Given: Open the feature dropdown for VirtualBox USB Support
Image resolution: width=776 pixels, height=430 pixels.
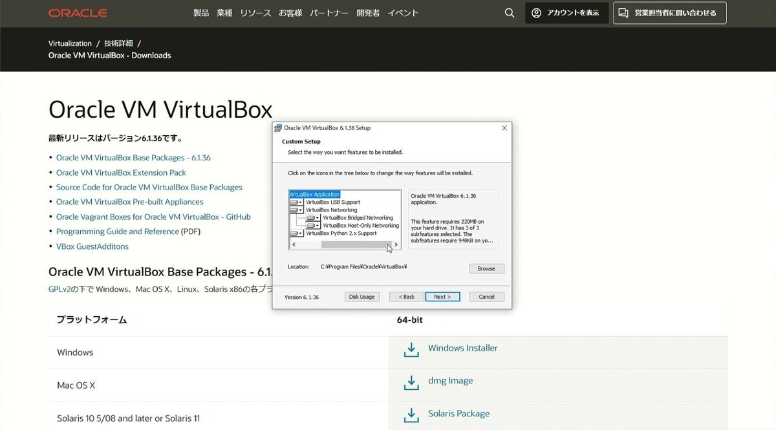Looking at the screenshot, I should click(297, 202).
